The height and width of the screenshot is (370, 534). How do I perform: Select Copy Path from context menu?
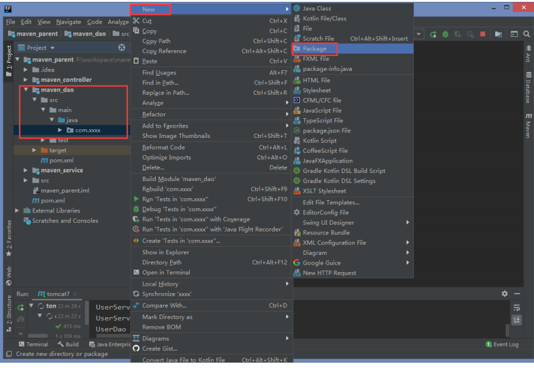pos(210,41)
